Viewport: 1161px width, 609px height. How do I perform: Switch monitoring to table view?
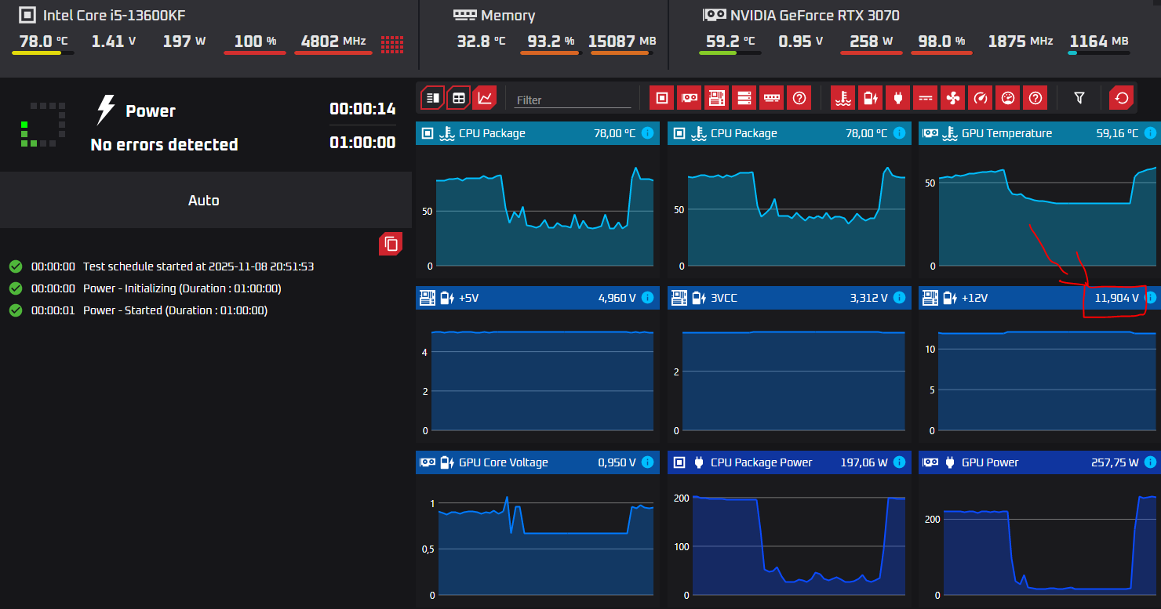pyautogui.click(x=459, y=98)
